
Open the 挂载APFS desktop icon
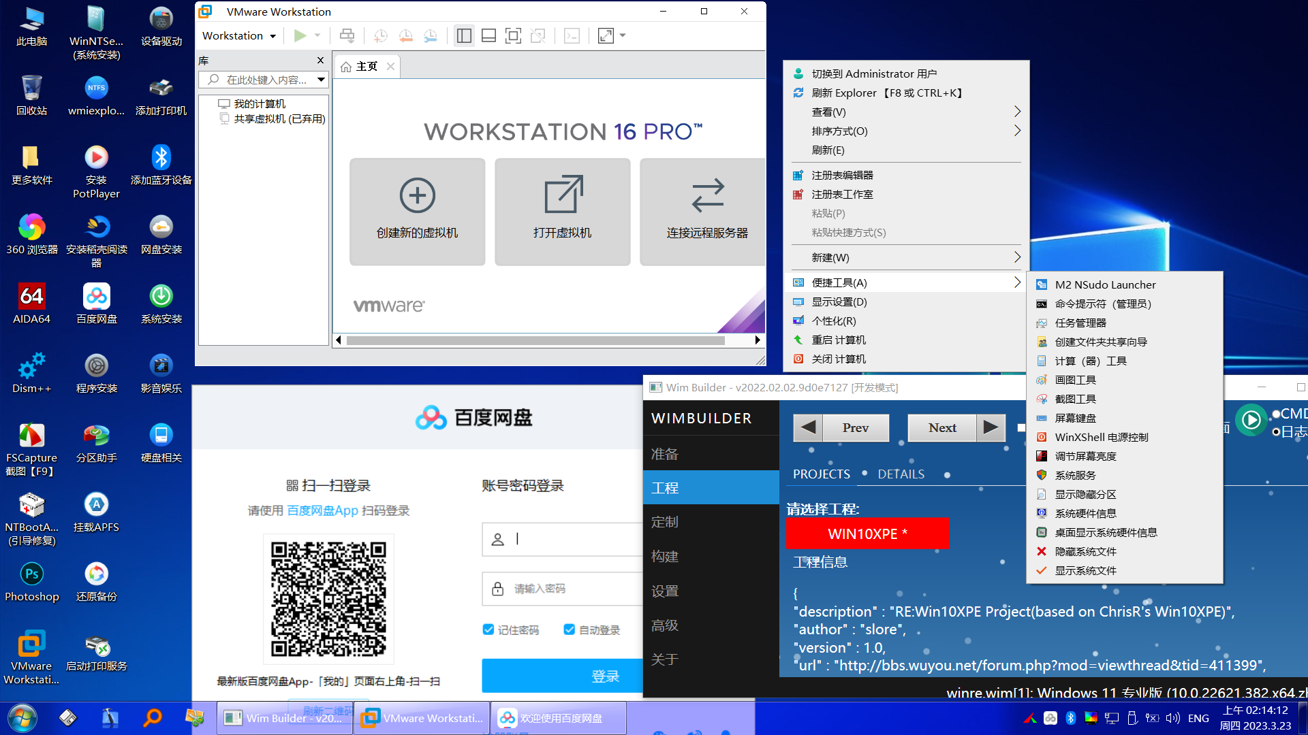tap(96, 512)
